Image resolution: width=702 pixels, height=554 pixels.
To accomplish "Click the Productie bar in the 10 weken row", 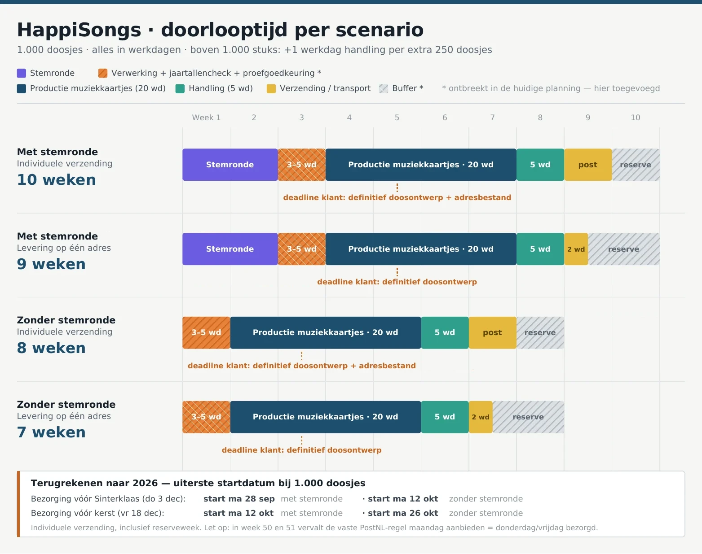I will 421,165.
